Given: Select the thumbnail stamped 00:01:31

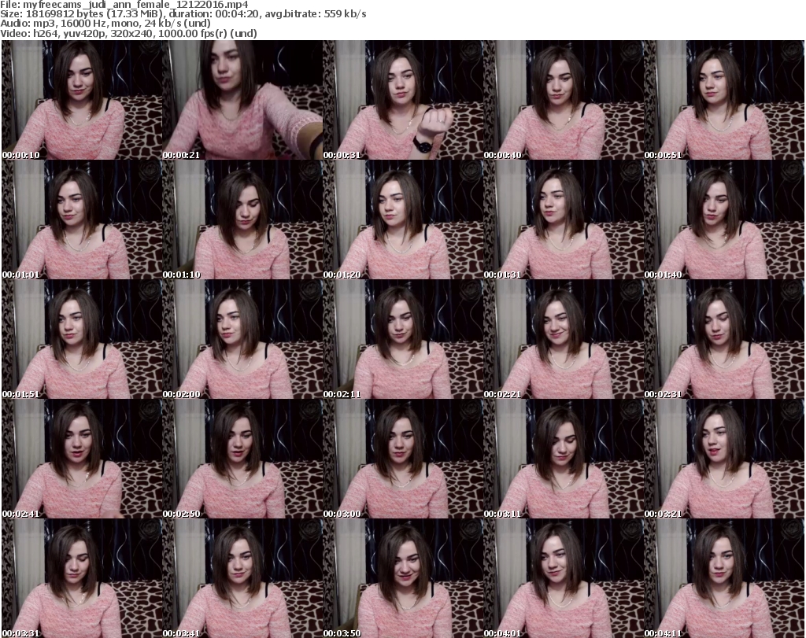Looking at the screenshot, I should click(563, 219).
